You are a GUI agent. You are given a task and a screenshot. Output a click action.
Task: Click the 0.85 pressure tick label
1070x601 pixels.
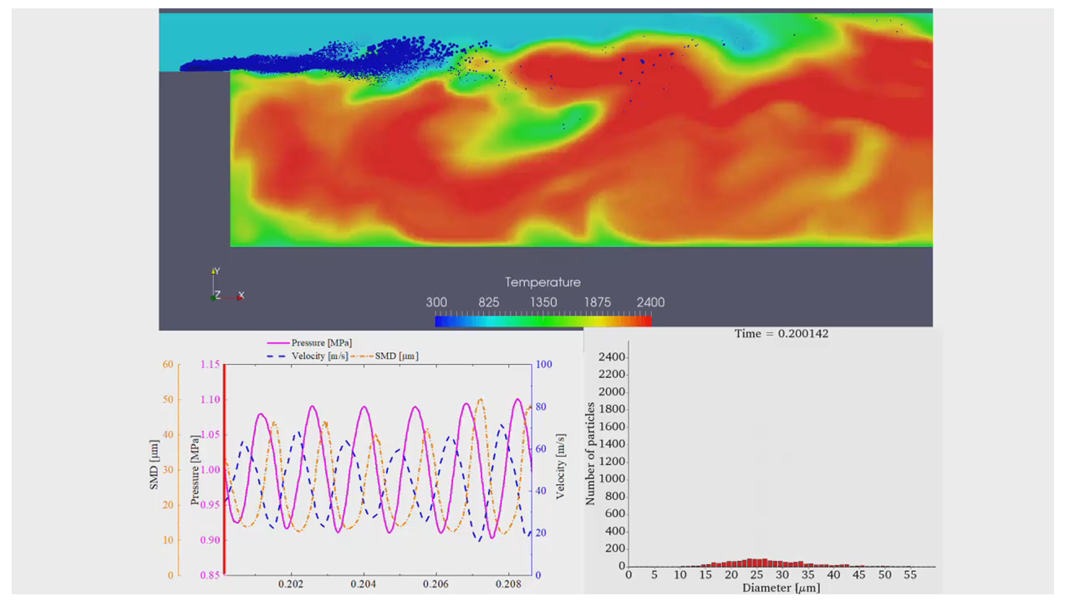click(x=210, y=575)
